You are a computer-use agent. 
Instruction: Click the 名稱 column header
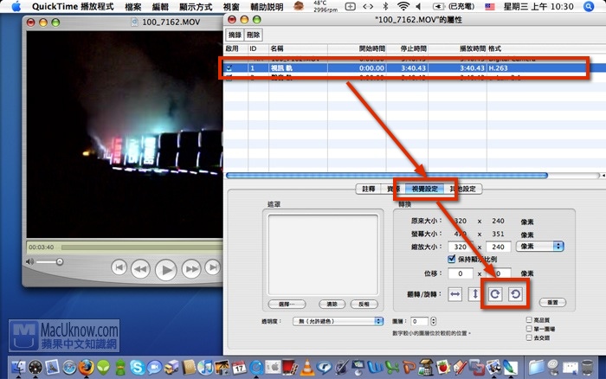pyautogui.click(x=298, y=48)
